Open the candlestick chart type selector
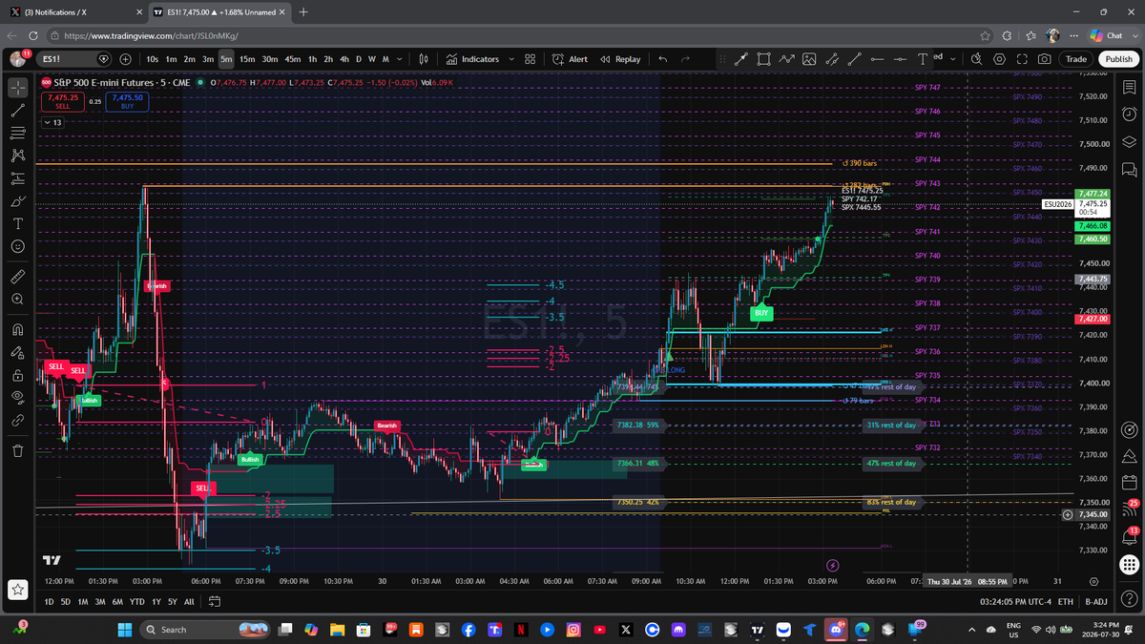The image size is (1145, 644). pos(424,59)
